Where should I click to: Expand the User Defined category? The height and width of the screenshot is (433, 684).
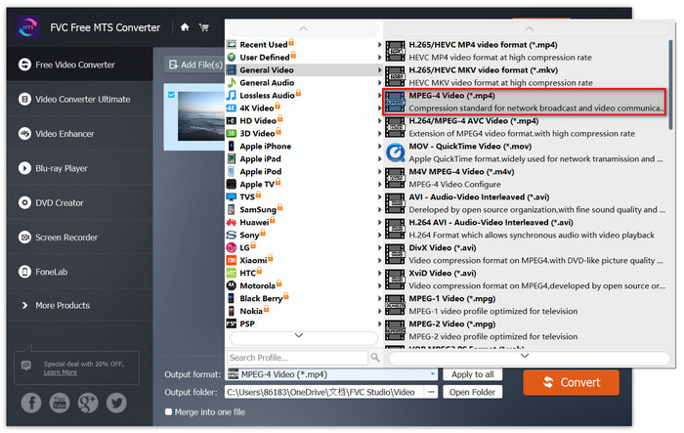coord(304,58)
